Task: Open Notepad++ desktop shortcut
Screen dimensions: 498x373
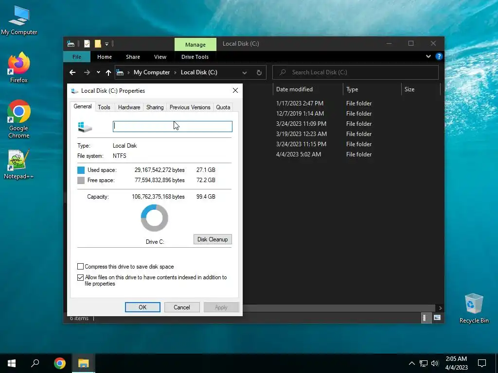Action: [x=19, y=164]
